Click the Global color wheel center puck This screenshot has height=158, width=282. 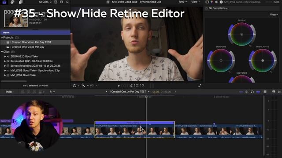(x=242, y=34)
